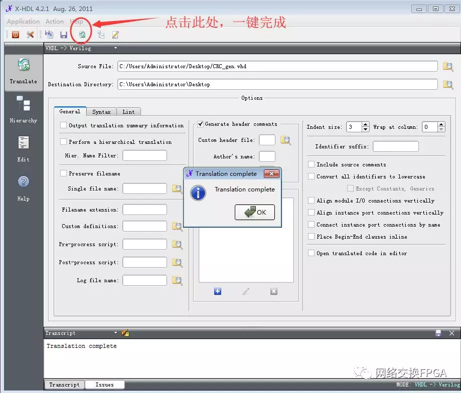
Task: Click the red stop/exit toolbar icon
Action: [x=15, y=35]
